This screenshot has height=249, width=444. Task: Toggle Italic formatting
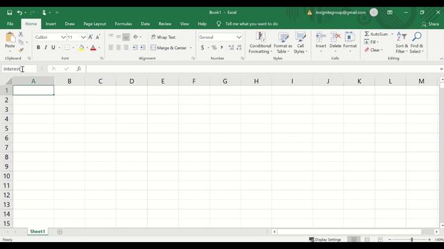(x=46, y=48)
